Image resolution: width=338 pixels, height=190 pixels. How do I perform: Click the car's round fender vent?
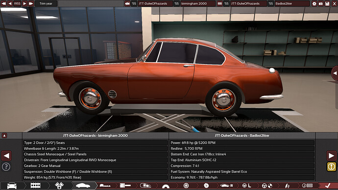112,94
